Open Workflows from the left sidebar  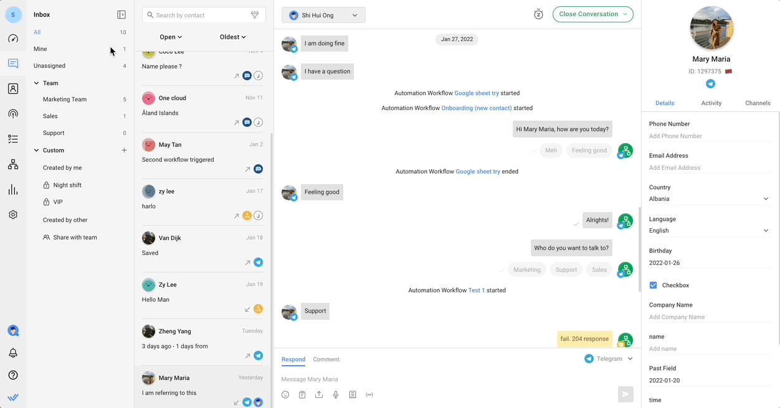(13, 165)
